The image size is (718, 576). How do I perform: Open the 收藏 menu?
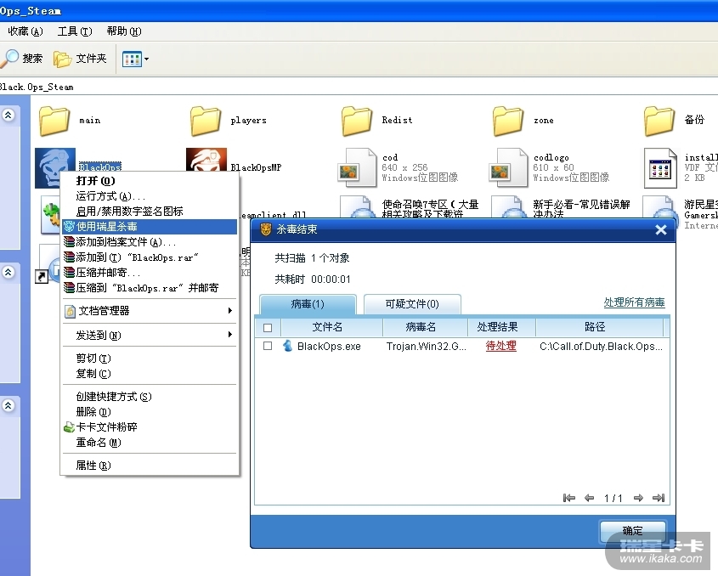[25, 31]
